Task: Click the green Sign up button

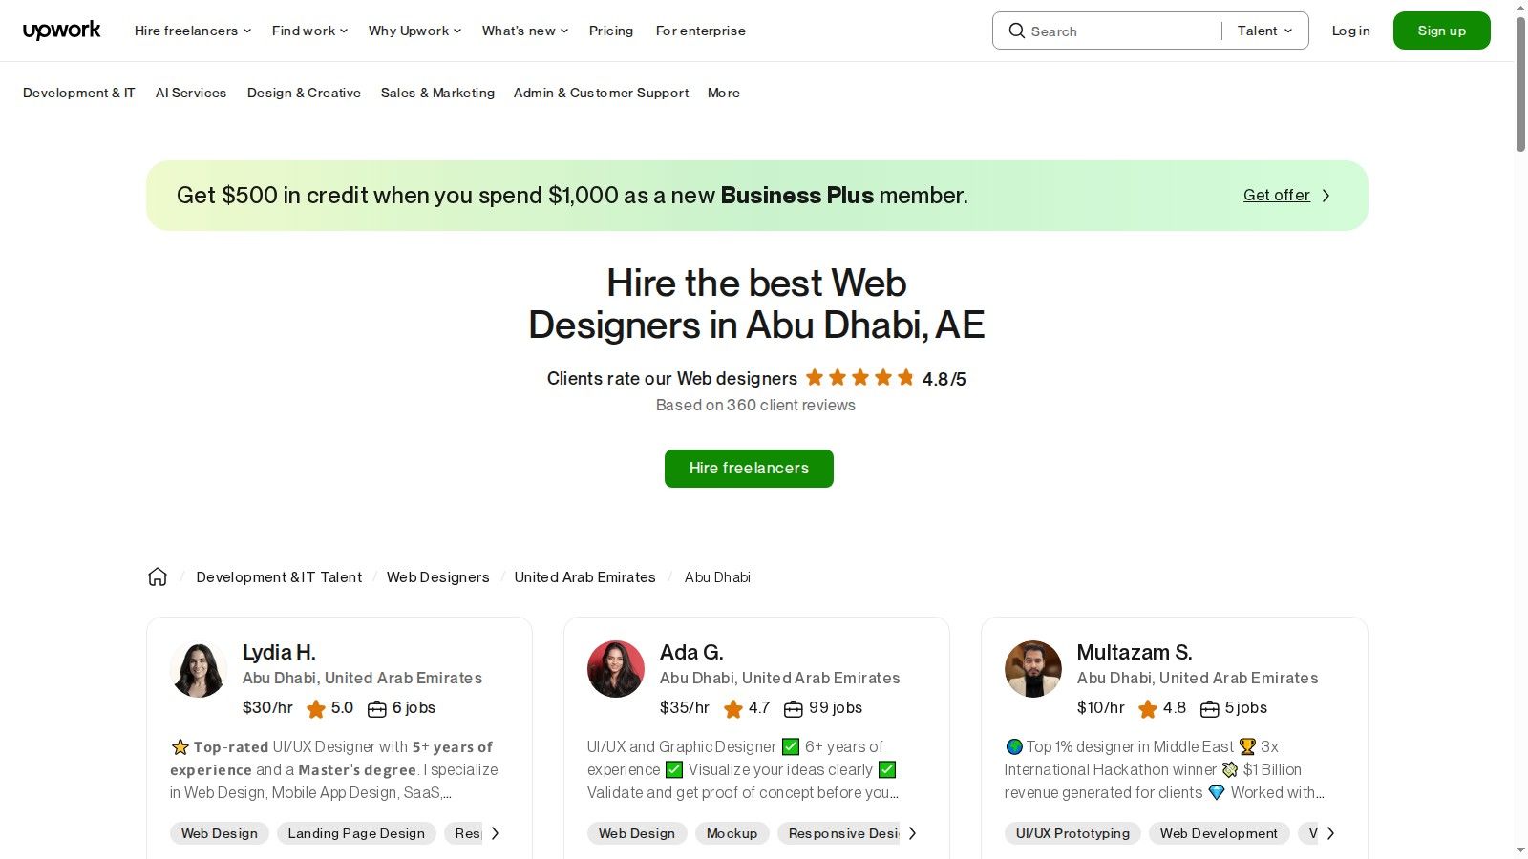Action: [x=1441, y=30]
